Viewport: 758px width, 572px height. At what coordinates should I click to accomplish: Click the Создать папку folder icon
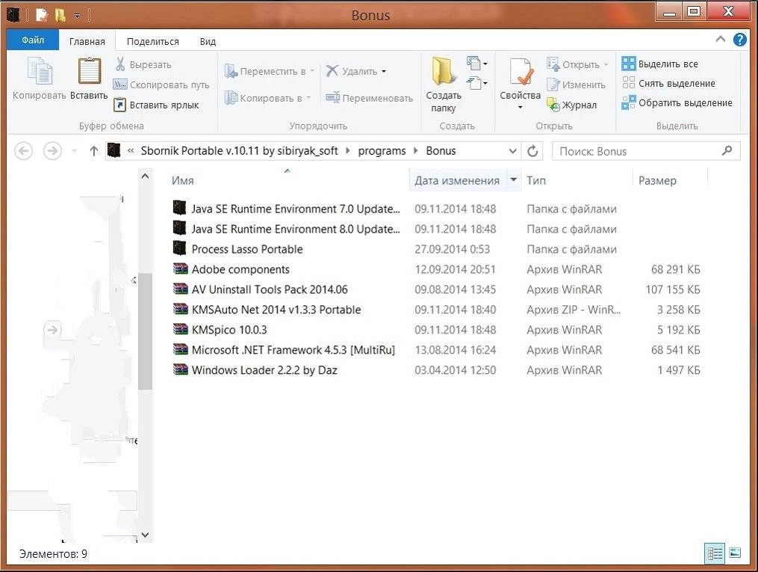click(442, 71)
